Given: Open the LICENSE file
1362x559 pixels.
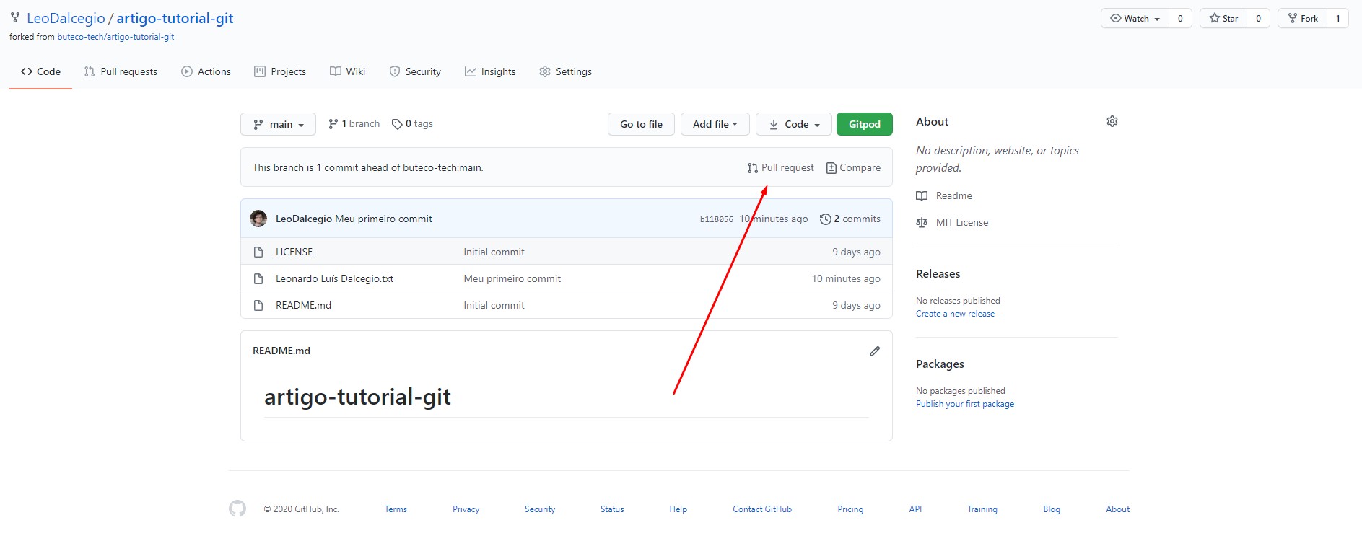Looking at the screenshot, I should point(294,252).
